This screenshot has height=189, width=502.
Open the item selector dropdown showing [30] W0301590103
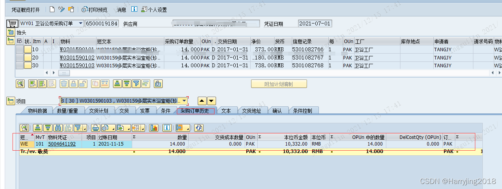click(x=184, y=101)
